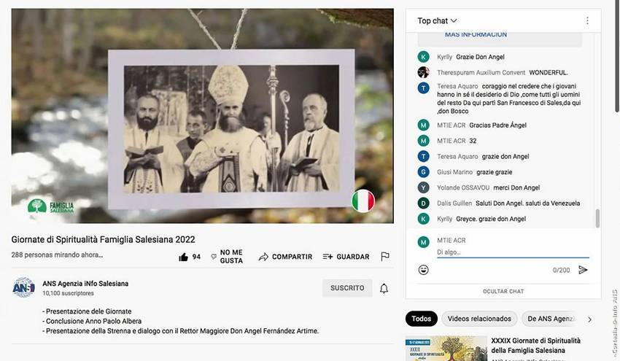The image size is (620, 361).
Task: Click Kyrlly's avatar beside Grazie Don Angel
Action: (x=424, y=57)
